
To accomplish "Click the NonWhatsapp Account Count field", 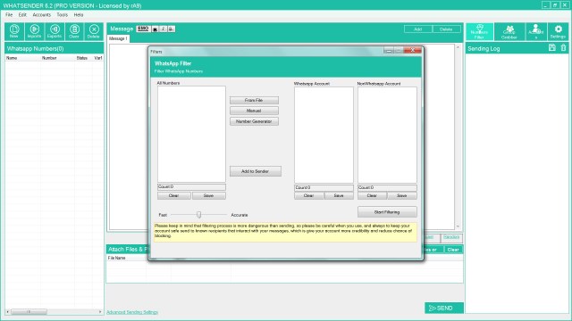I will (x=387, y=187).
